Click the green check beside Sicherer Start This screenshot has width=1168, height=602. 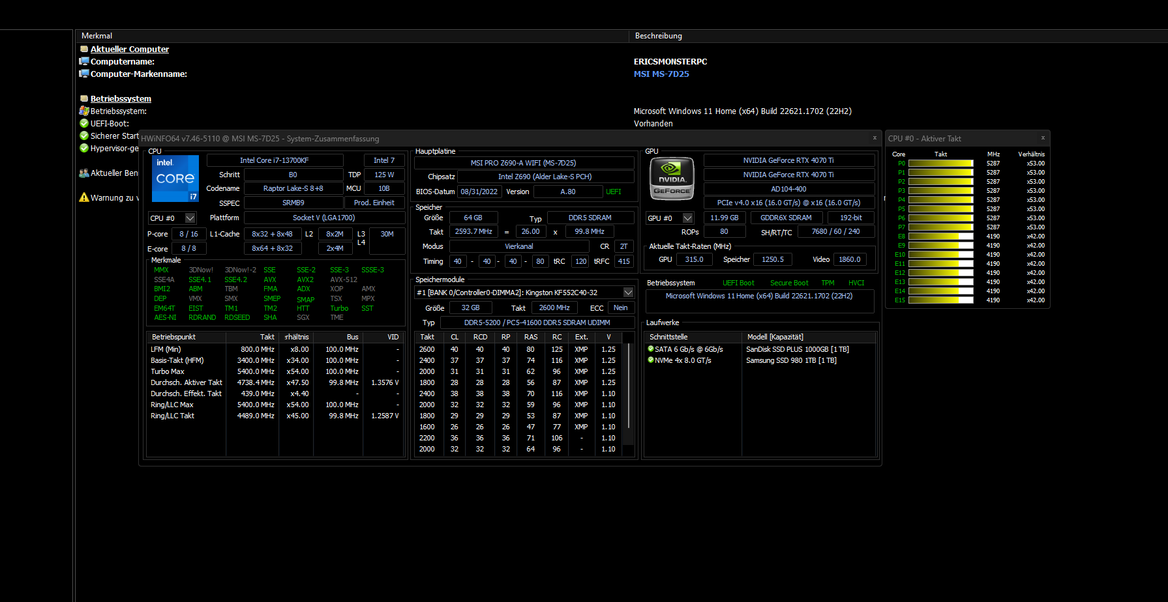pyautogui.click(x=84, y=136)
